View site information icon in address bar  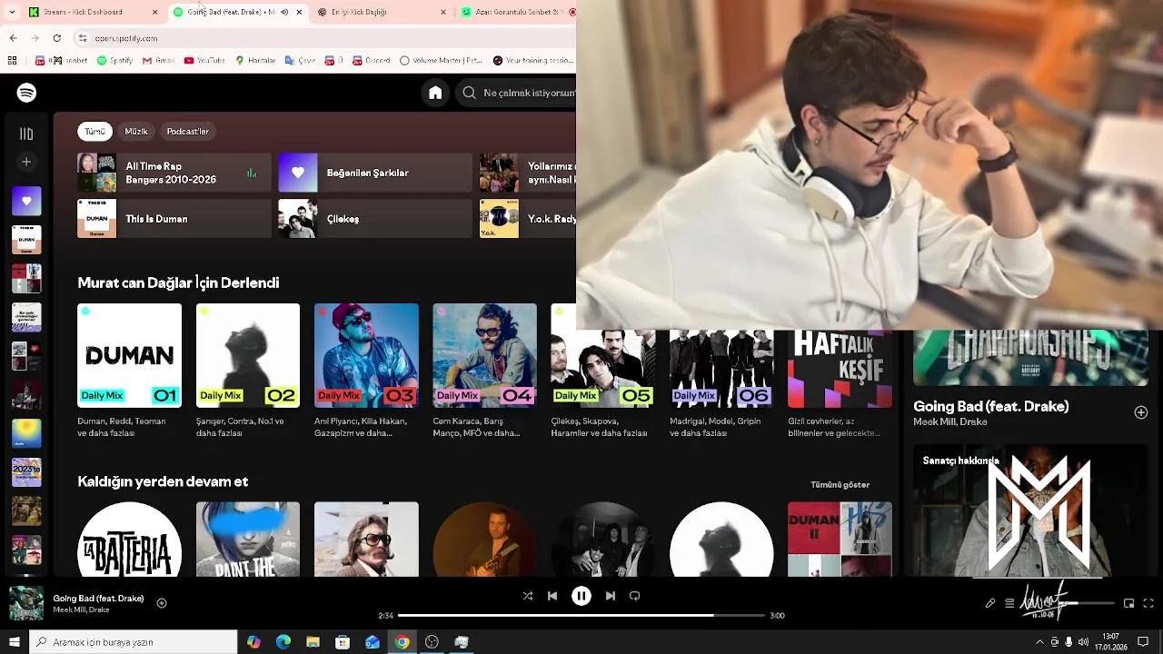[x=83, y=38]
